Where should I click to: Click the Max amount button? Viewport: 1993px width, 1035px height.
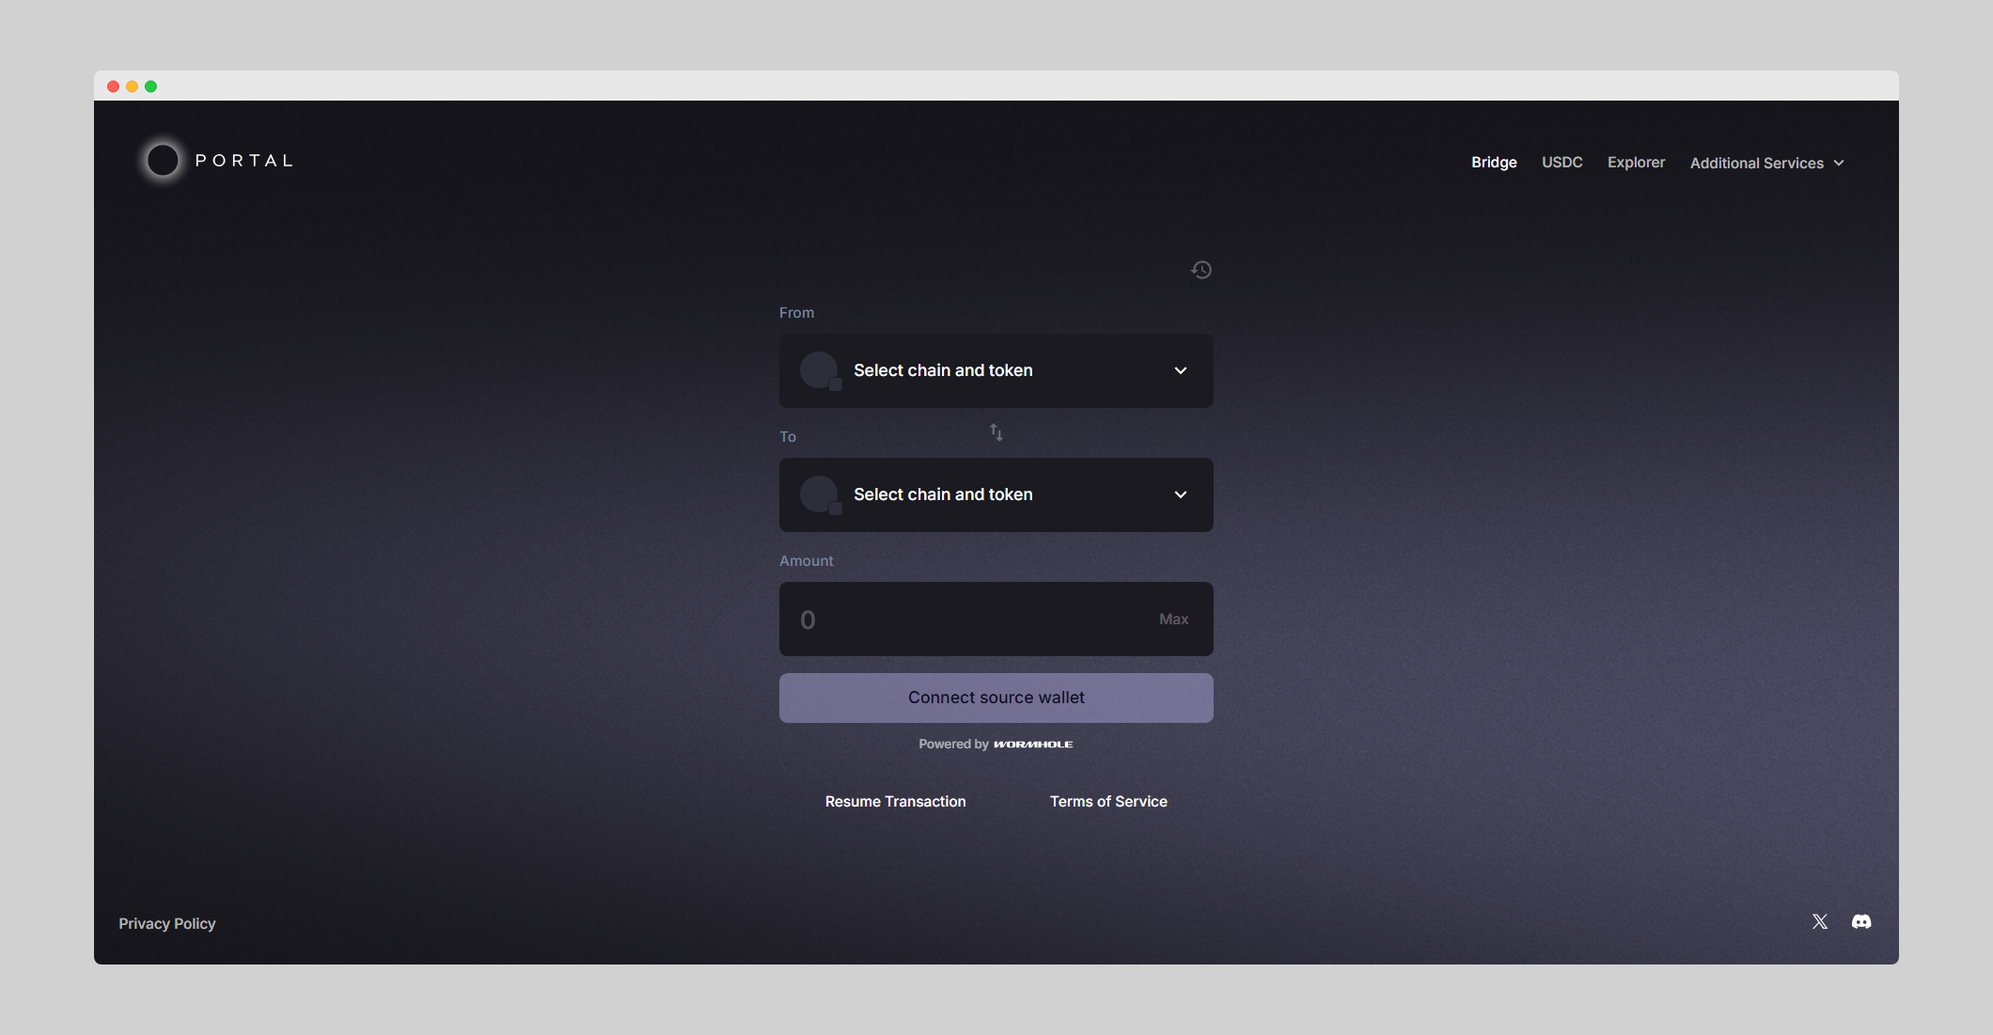(x=1173, y=619)
